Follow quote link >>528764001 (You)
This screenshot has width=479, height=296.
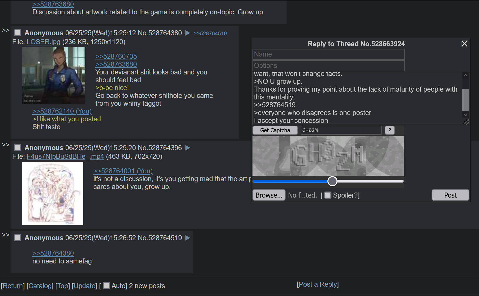click(x=123, y=171)
